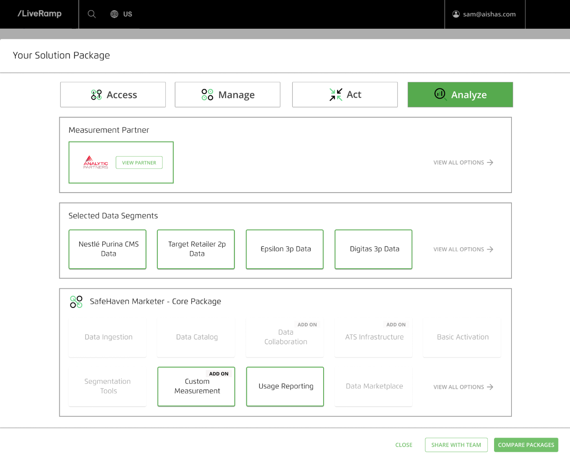Toggle Epsilon 3p Data segment
Viewport: 570px width, 464px height.
pyautogui.click(x=285, y=249)
